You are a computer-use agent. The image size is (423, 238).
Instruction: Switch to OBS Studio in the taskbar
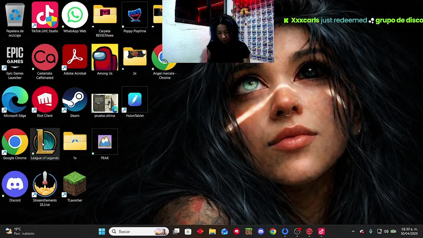point(297,231)
